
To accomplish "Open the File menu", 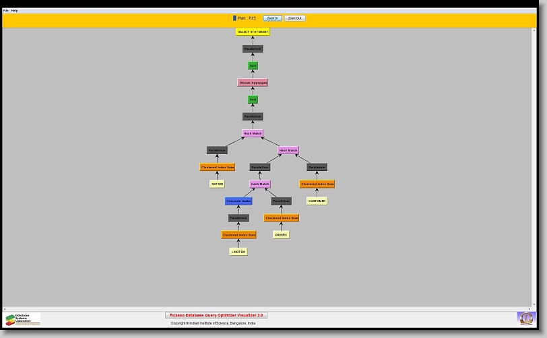I will [x=6, y=11].
